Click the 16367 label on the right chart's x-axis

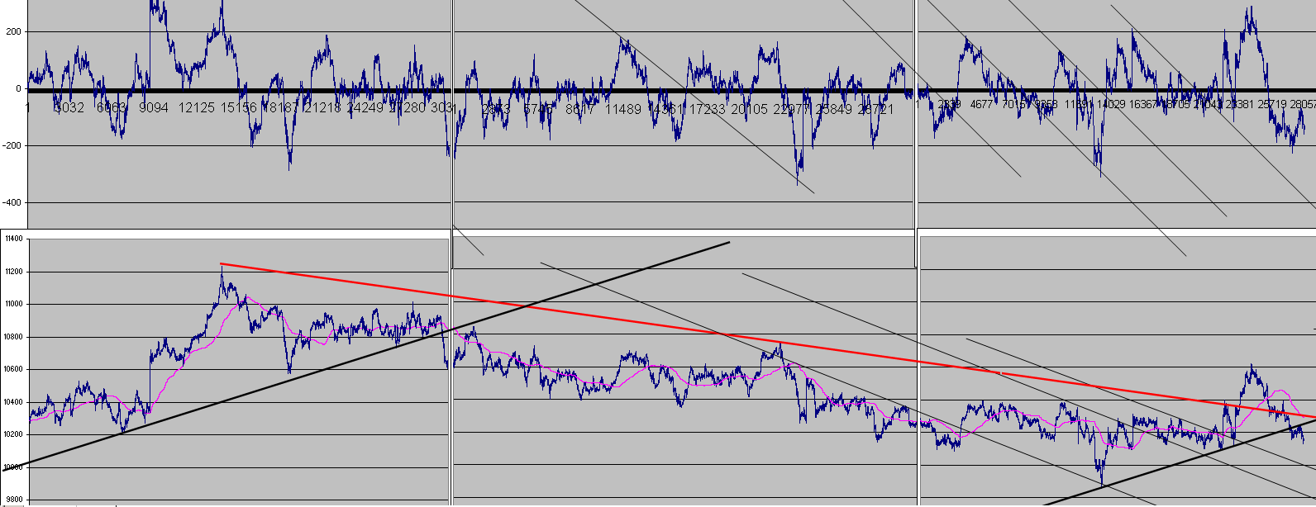tap(1143, 105)
